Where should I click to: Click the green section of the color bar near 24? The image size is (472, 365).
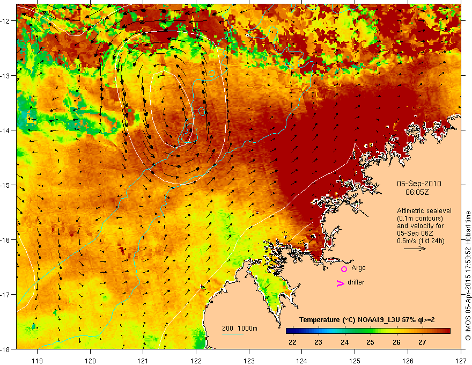345,331
